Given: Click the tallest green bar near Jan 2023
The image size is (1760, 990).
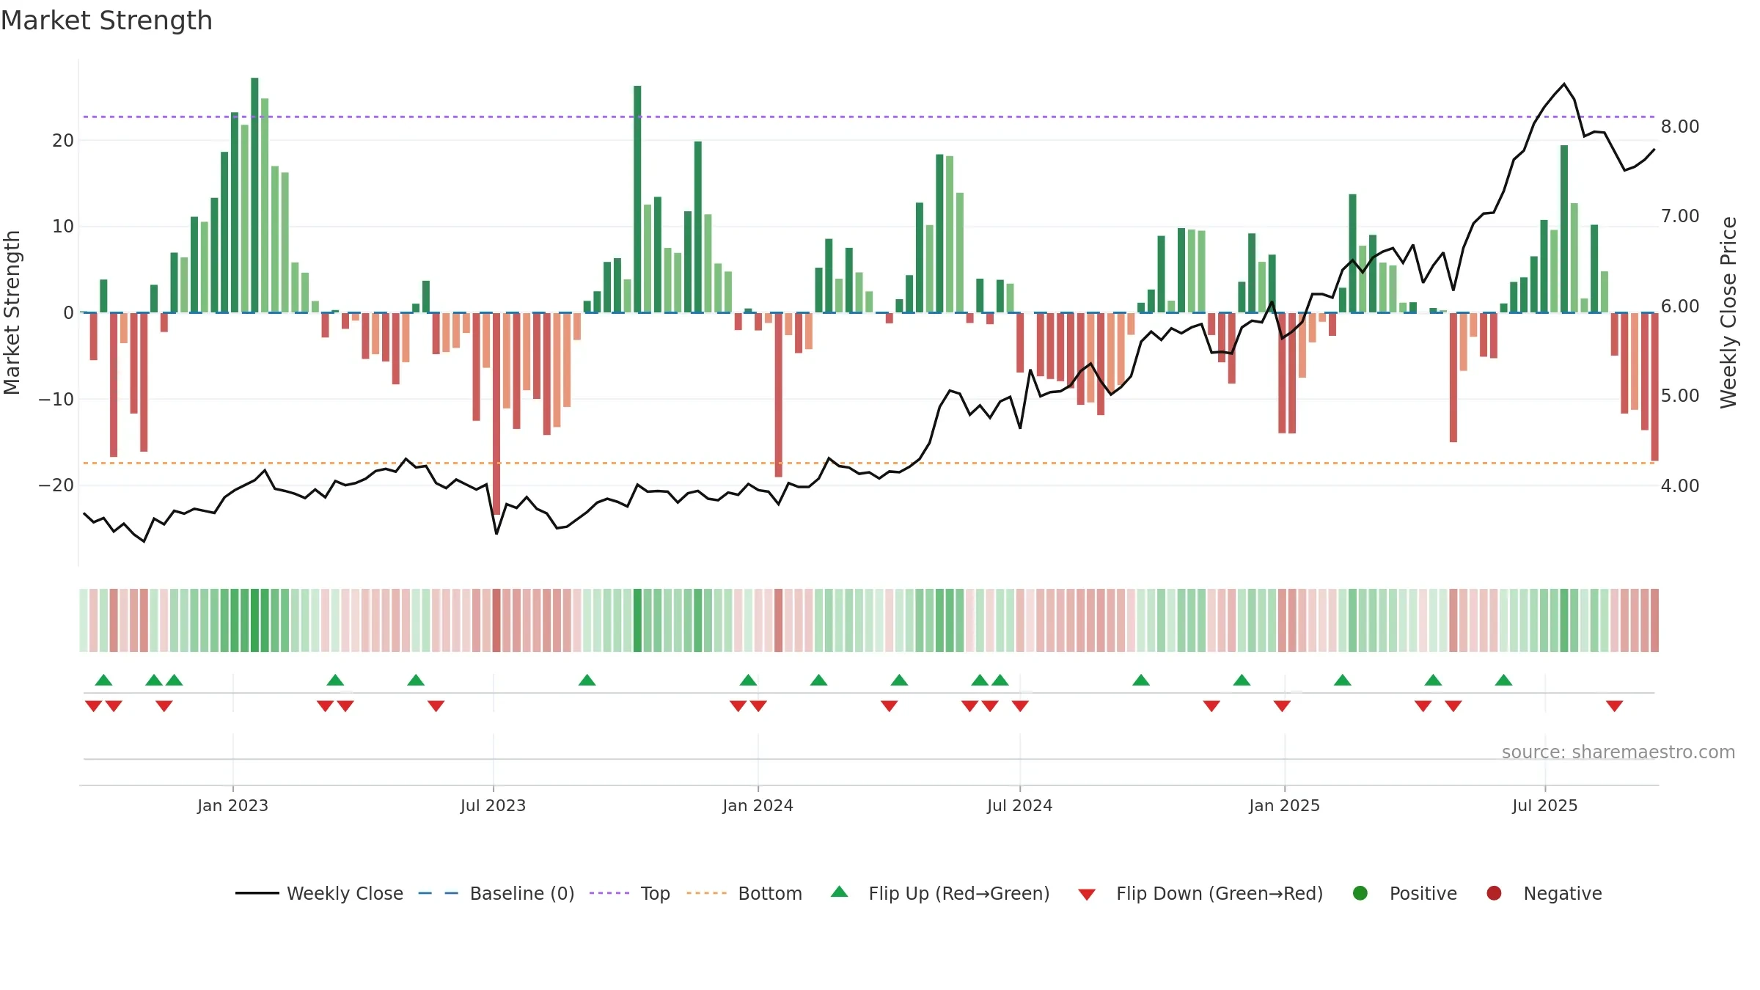Looking at the screenshot, I should [x=254, y=195].
